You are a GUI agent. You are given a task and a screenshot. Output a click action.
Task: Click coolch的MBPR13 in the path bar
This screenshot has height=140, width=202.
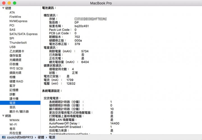click(x=20, y=137)
